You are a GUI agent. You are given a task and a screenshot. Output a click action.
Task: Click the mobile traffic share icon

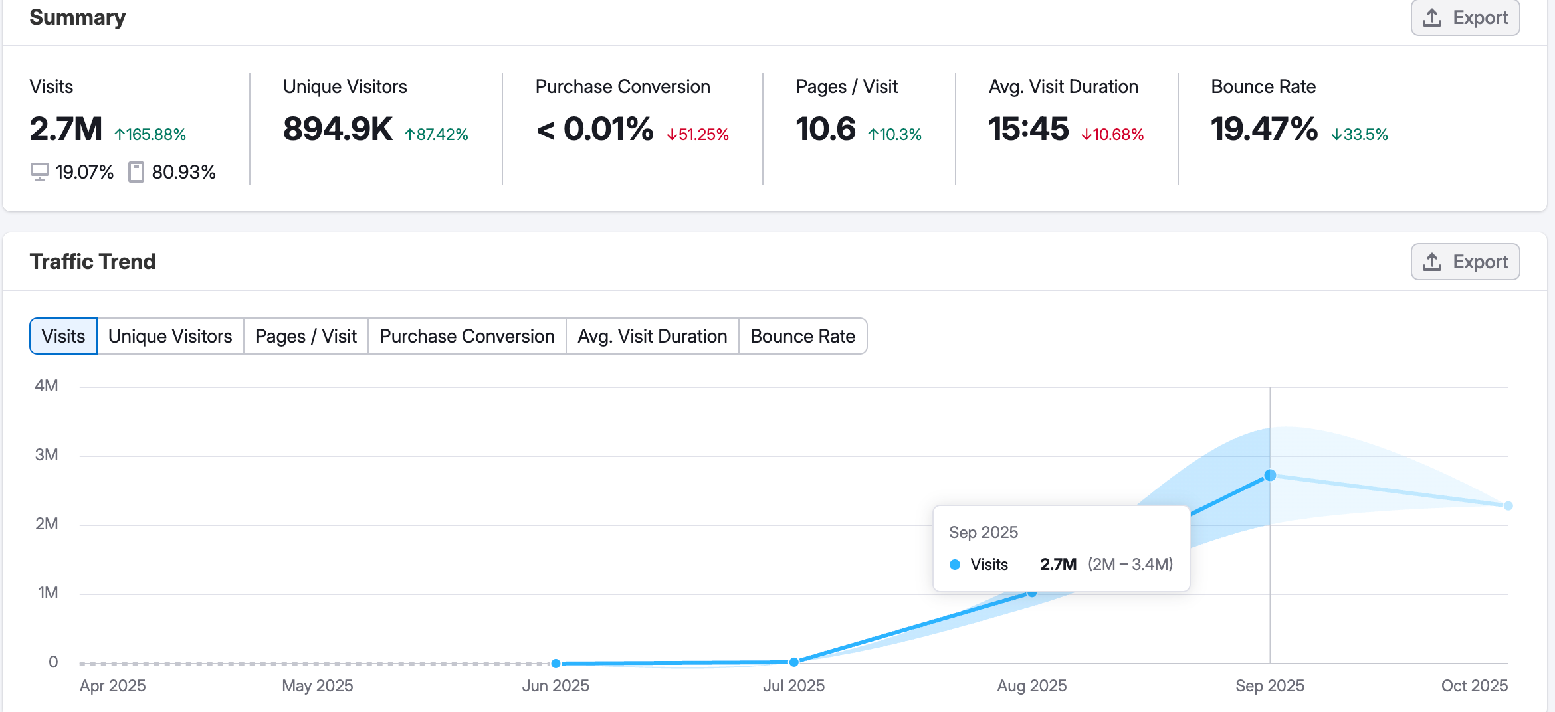coord(136,172)
